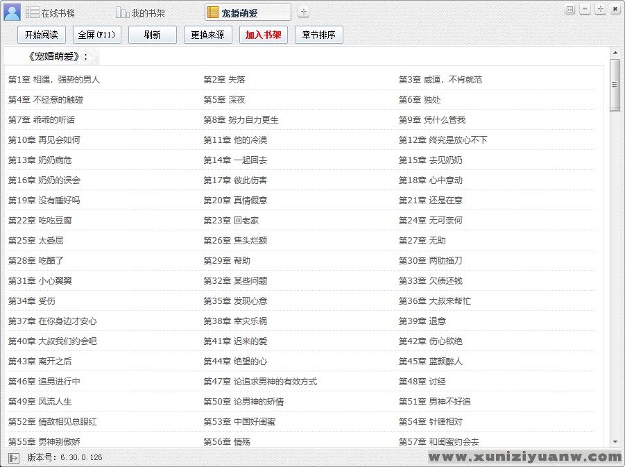Sort chapters using 章节排序 button
This screenshot has width=625, height=467.
pyautogui.click(x=319, y=35)
